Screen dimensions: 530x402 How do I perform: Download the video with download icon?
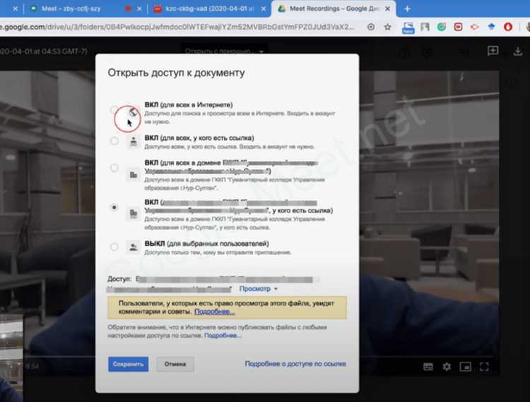(518, 51)
